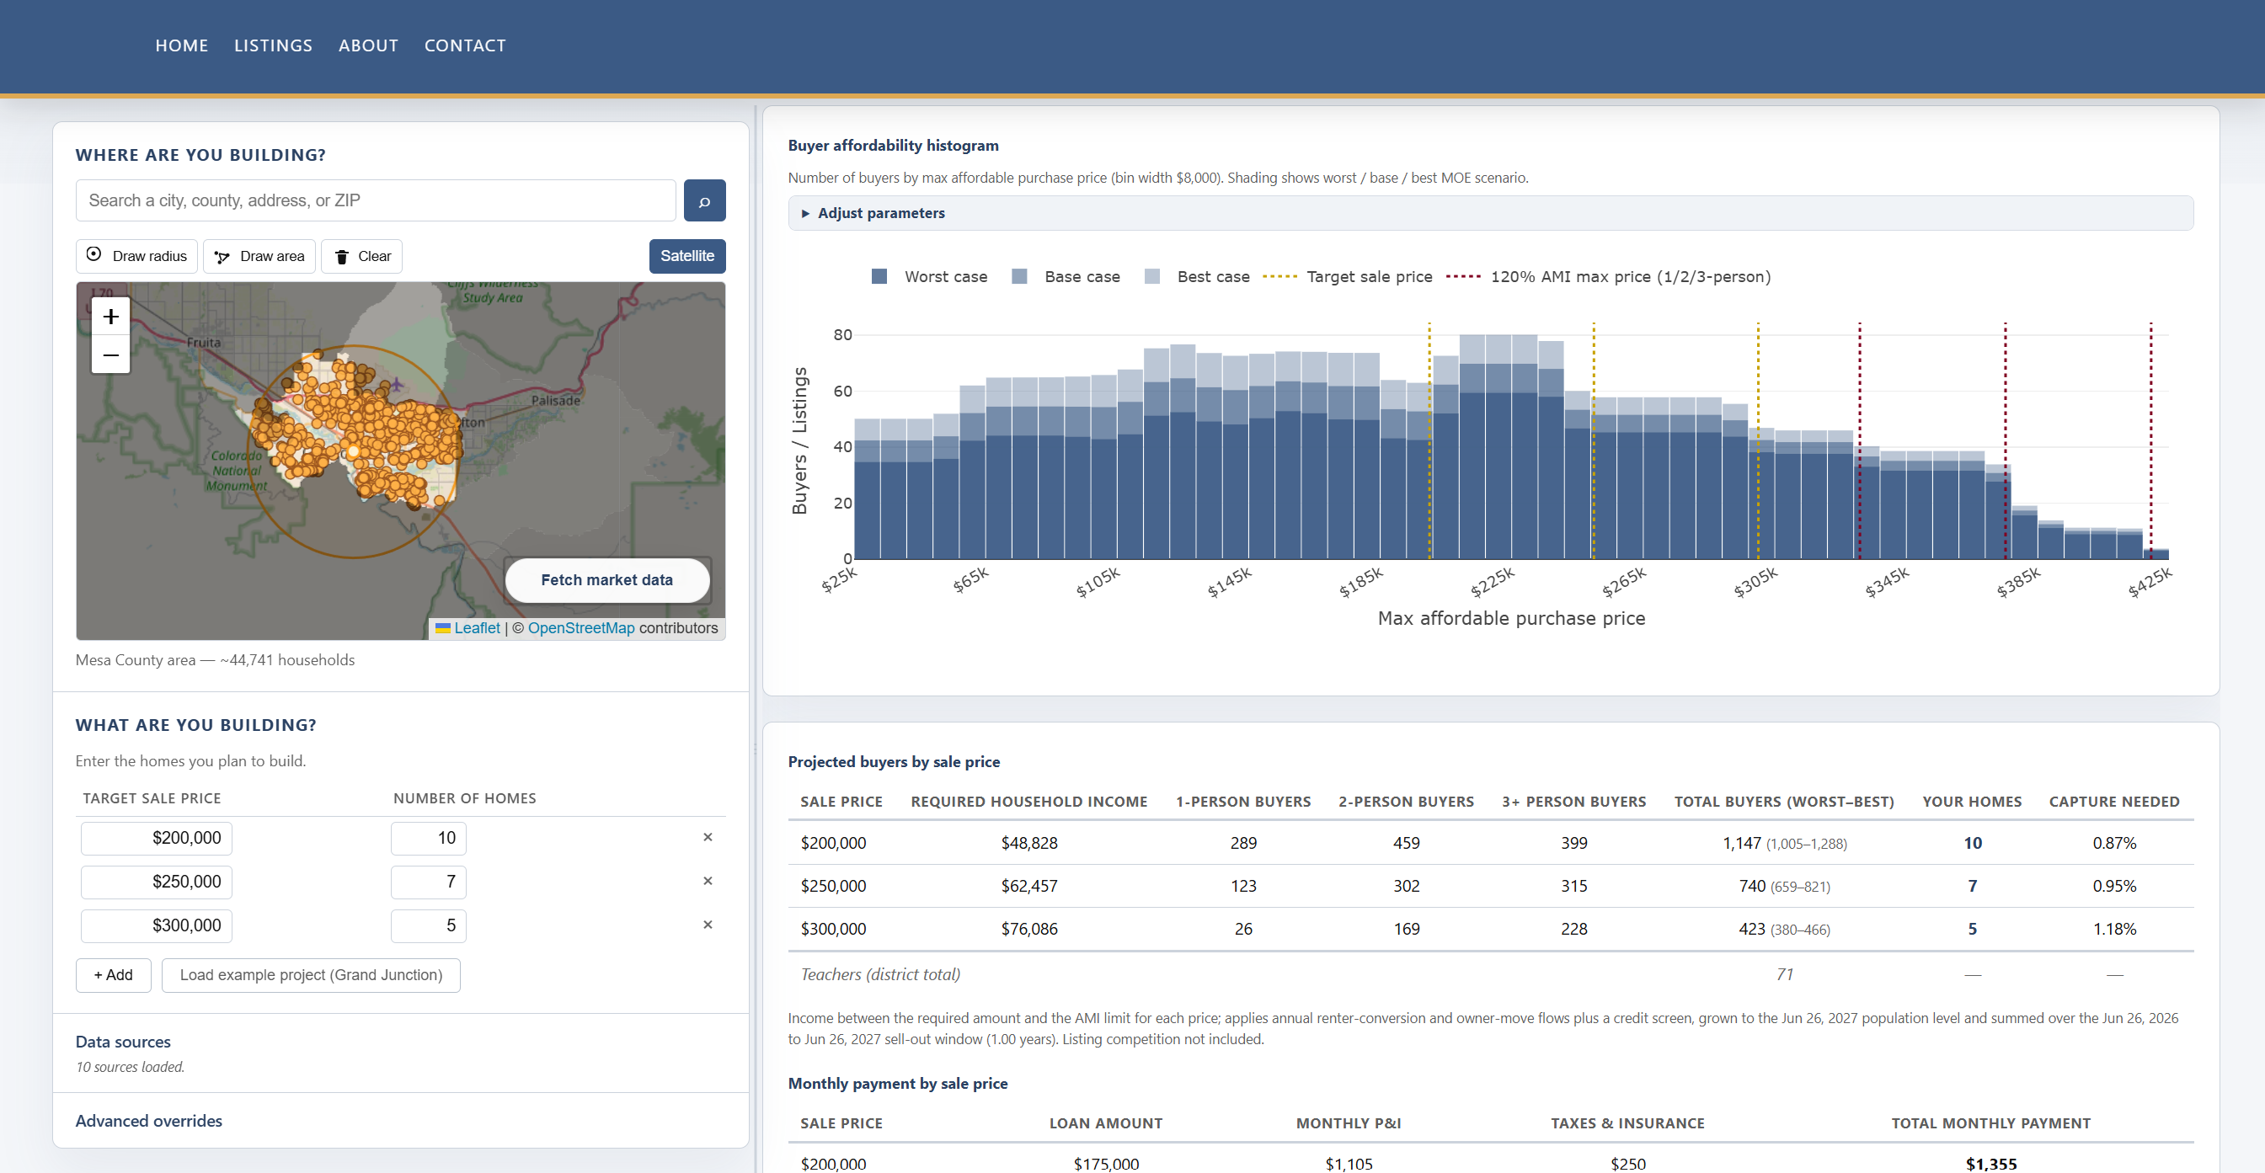
Task: Click the '10 sources loaded.' note
Action: coord(130,1067)
